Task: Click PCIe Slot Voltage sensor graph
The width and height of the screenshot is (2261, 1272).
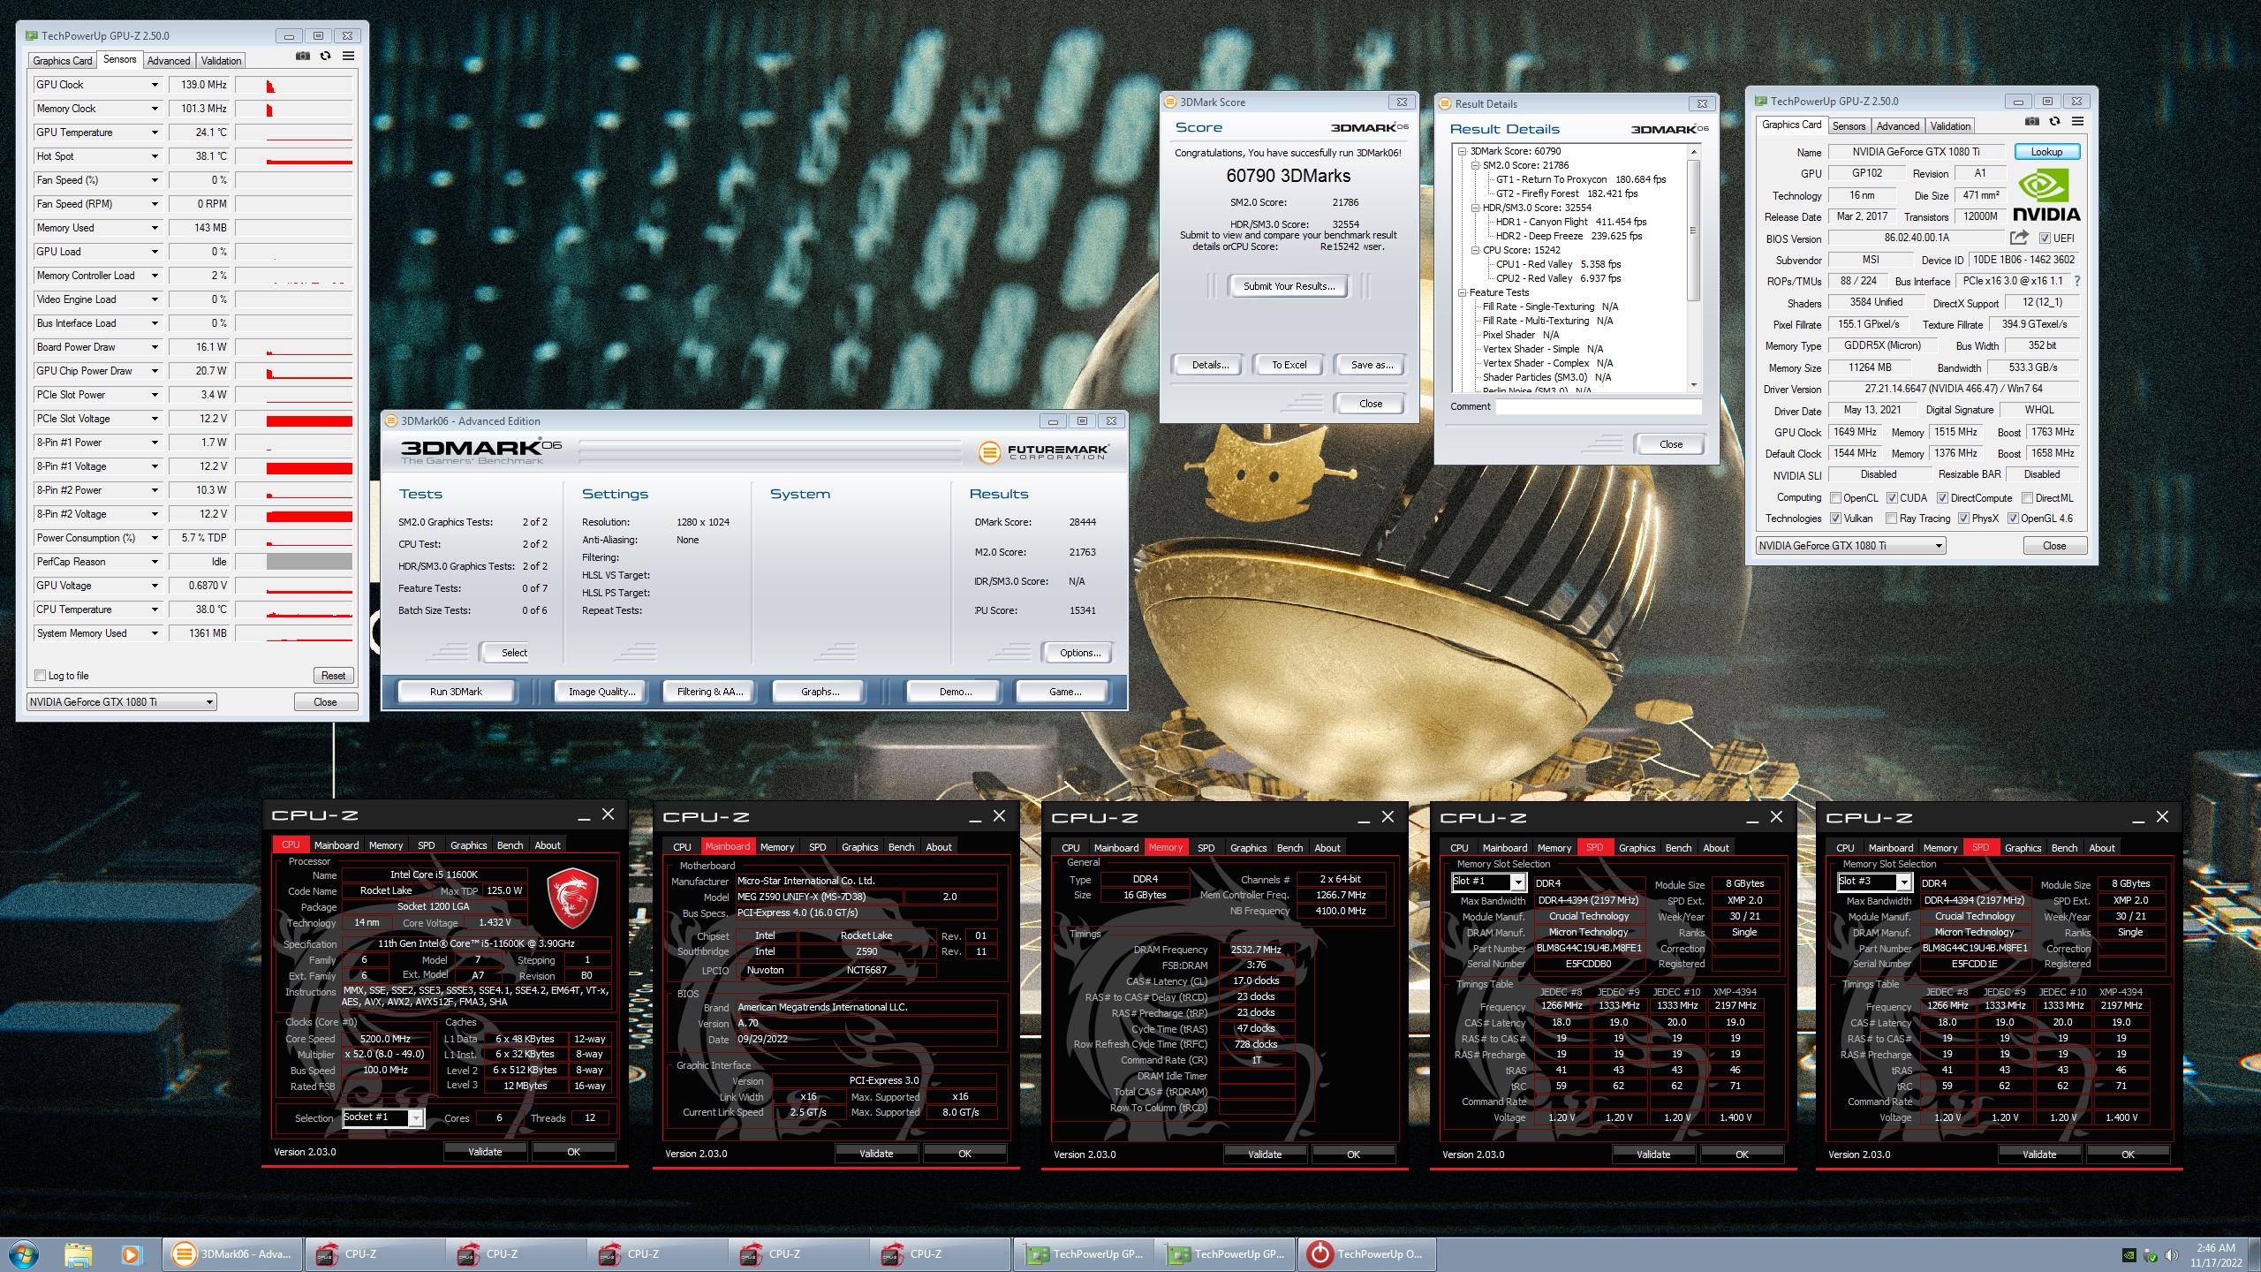Action: pos(294,419)
